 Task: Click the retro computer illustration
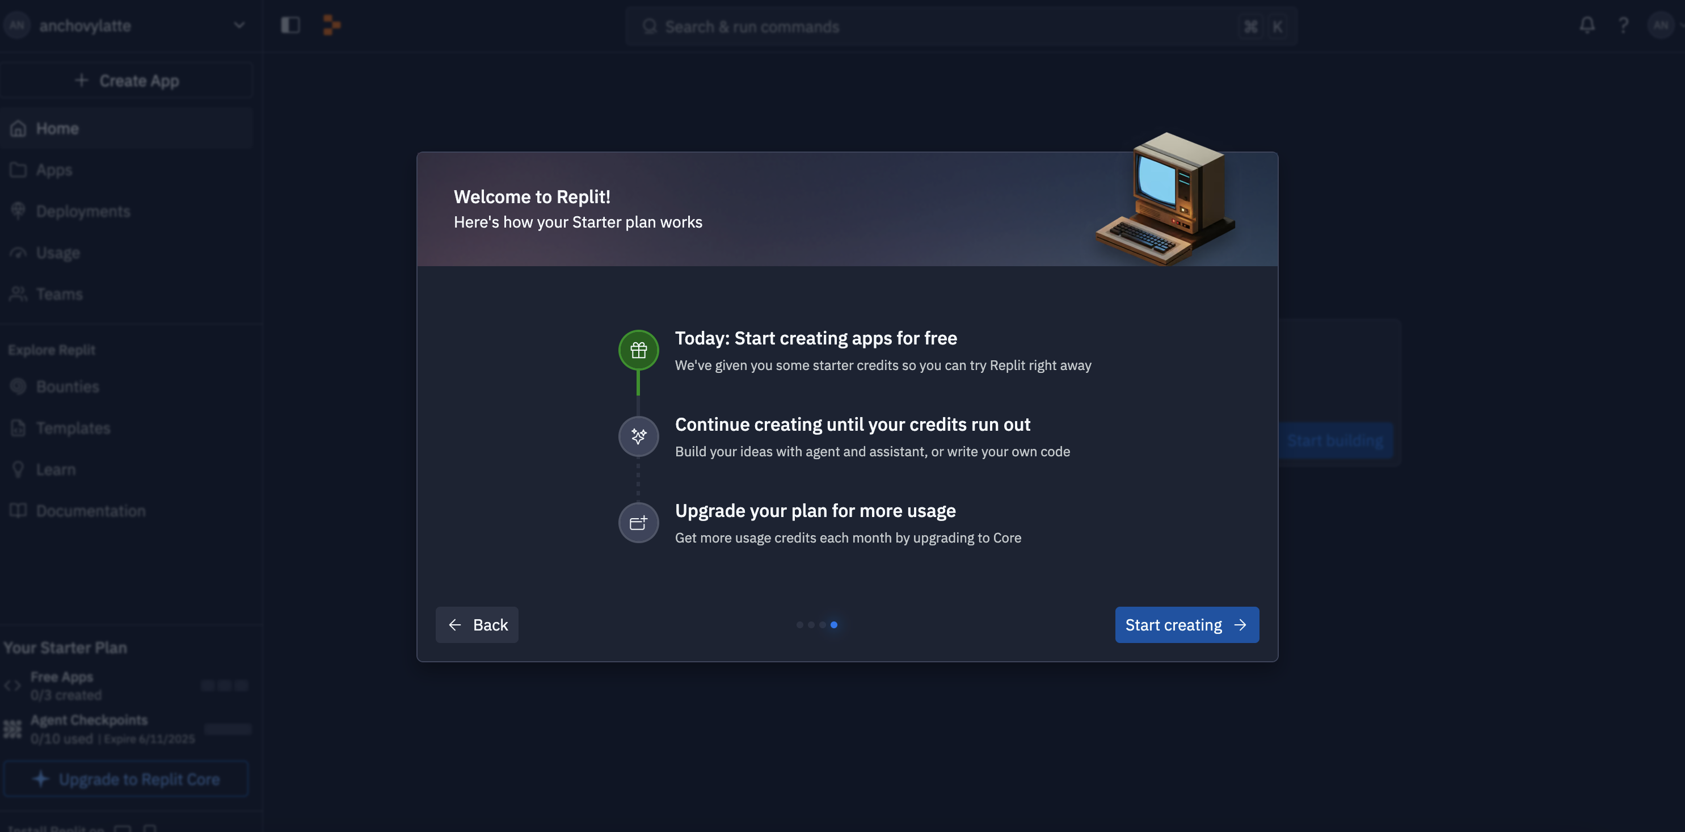click(1166, 198)
